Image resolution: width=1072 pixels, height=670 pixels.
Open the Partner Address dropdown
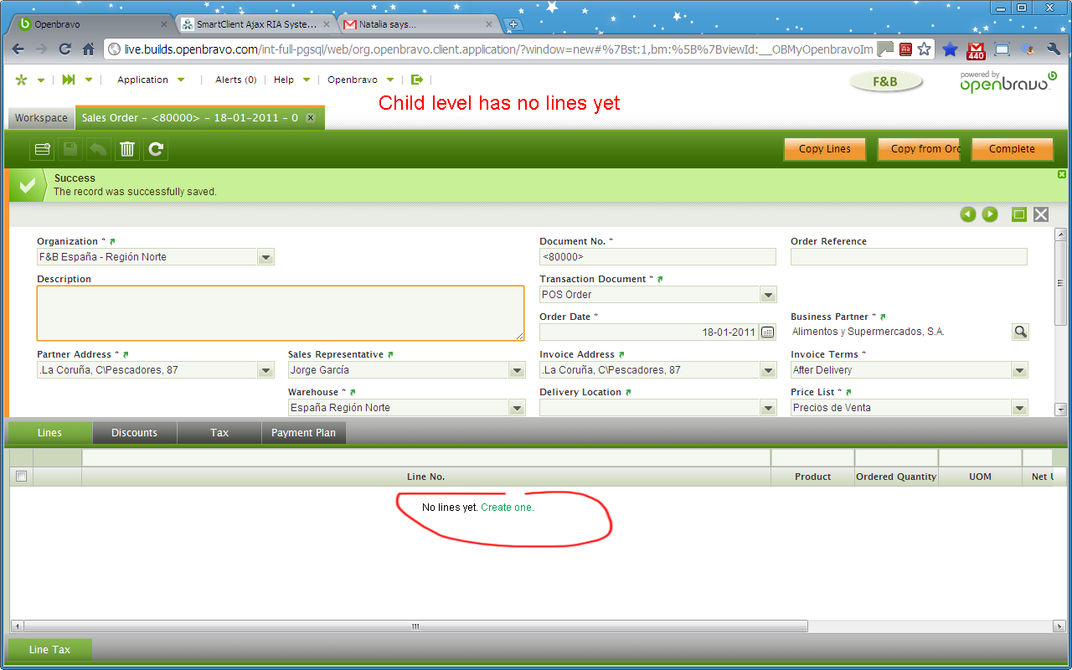[x=265, y=370]
